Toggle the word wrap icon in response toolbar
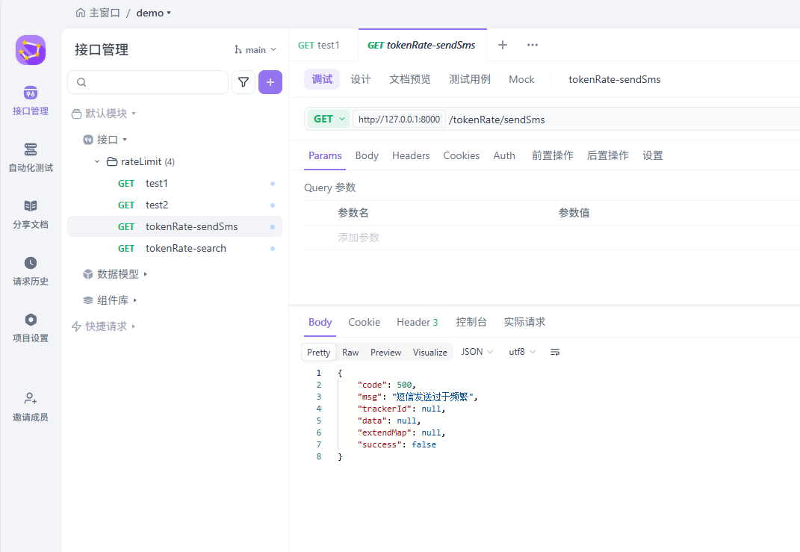 pyautogui.click(x=555, y=352)
